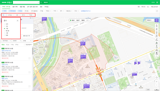Open the Naver apps grid icon
Image resolution: width=160 pixels, height=91 pixels.
tap(157, 2)
